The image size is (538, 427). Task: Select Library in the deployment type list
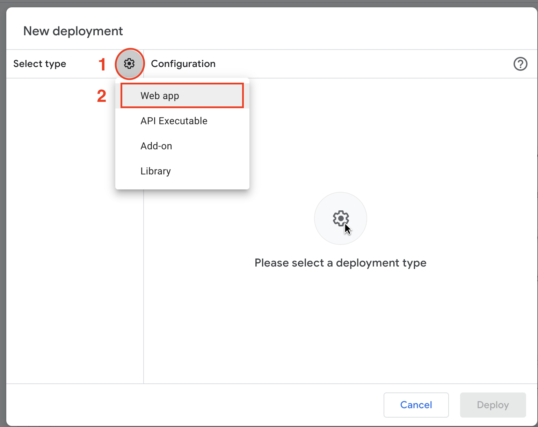[x=155, y=171]
